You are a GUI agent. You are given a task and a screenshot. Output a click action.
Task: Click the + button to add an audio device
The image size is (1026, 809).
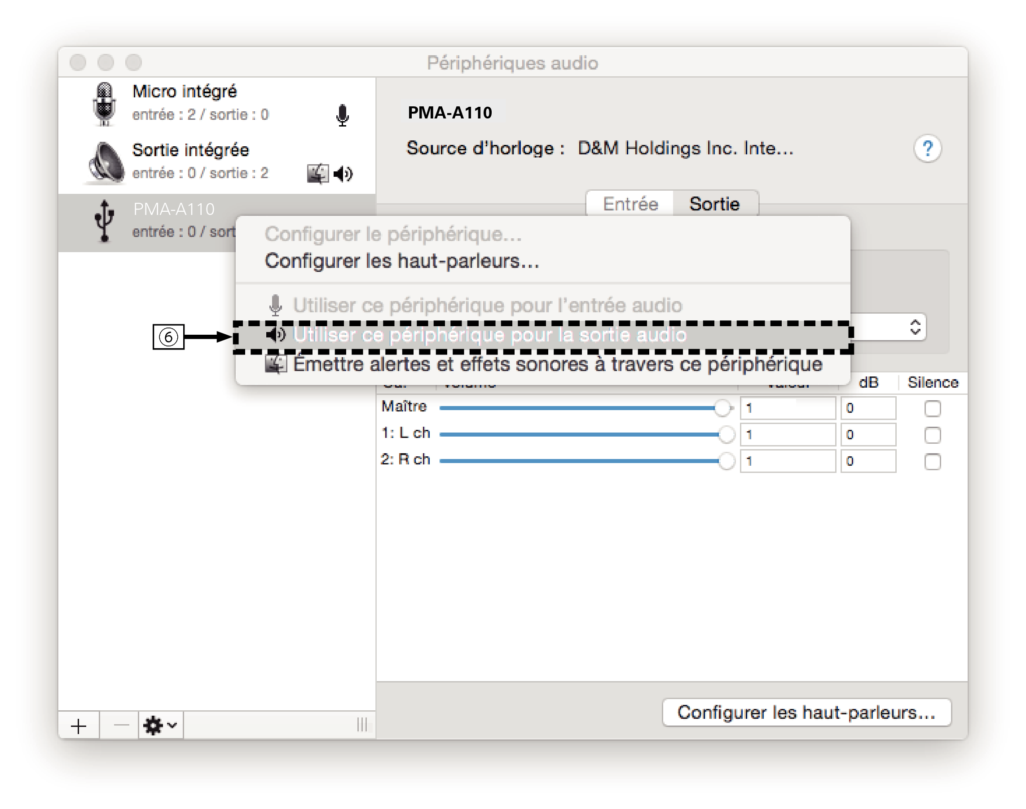pos(78,726)
